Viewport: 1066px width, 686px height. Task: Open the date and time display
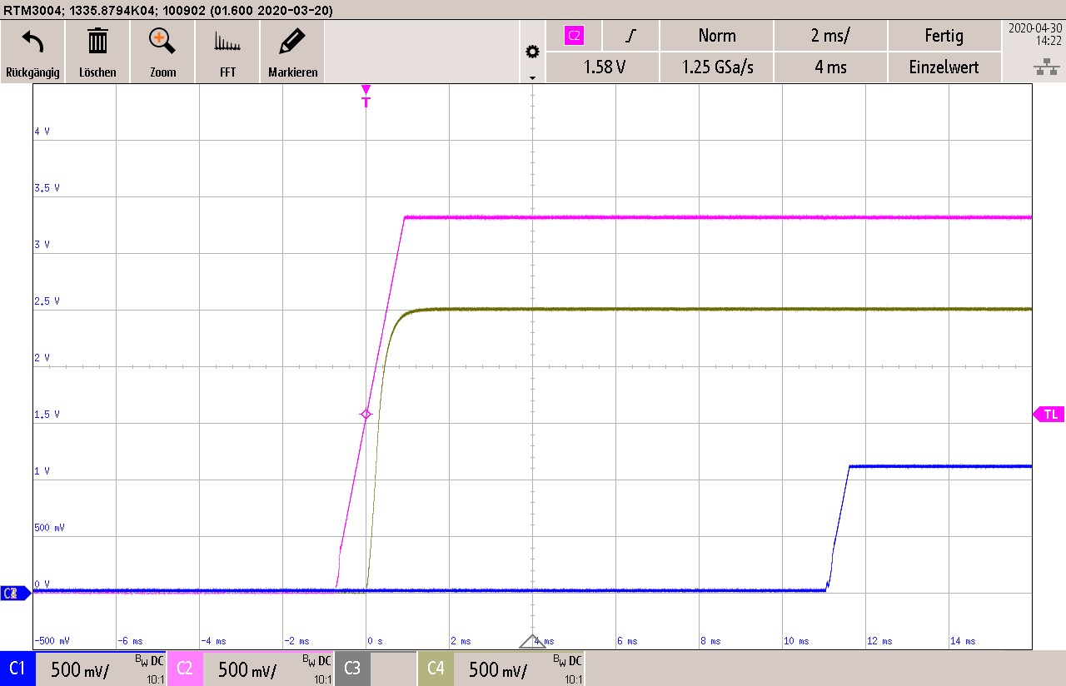click(x=1034, y=33)
